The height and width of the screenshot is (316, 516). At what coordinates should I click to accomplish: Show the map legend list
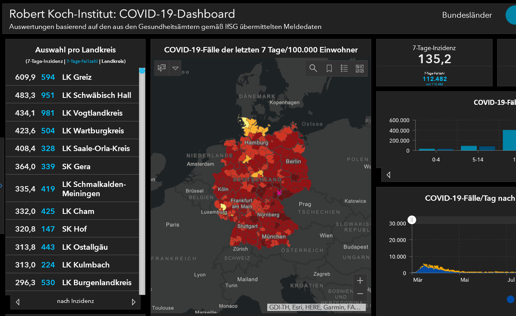pos(344,68)
